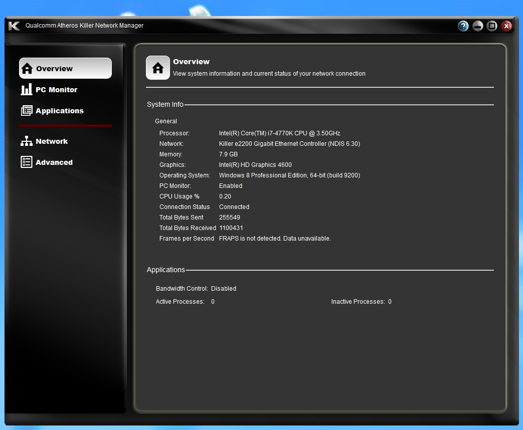This screenshot has height=430, width=523.
Task: Click the 'Frames per Second' label
Action: tap(187, 239)
